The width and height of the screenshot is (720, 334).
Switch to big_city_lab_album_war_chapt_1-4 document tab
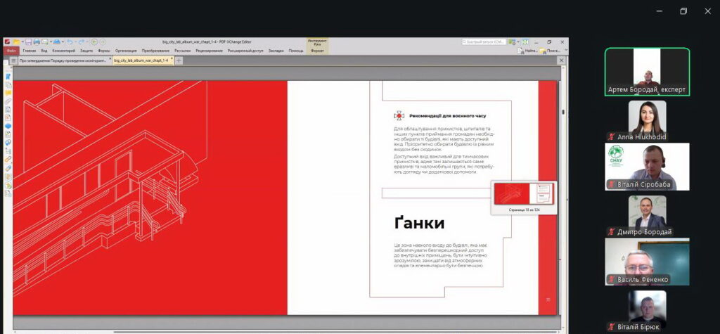pyautogui.click(x=141, y=60)
